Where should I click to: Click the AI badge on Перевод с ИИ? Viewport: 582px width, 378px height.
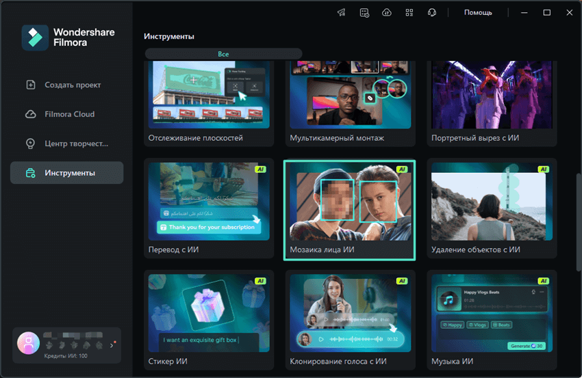click(261, 170)
